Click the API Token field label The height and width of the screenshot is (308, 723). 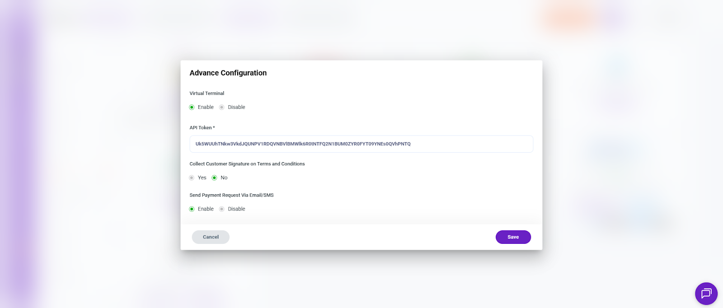pos(202,128)
